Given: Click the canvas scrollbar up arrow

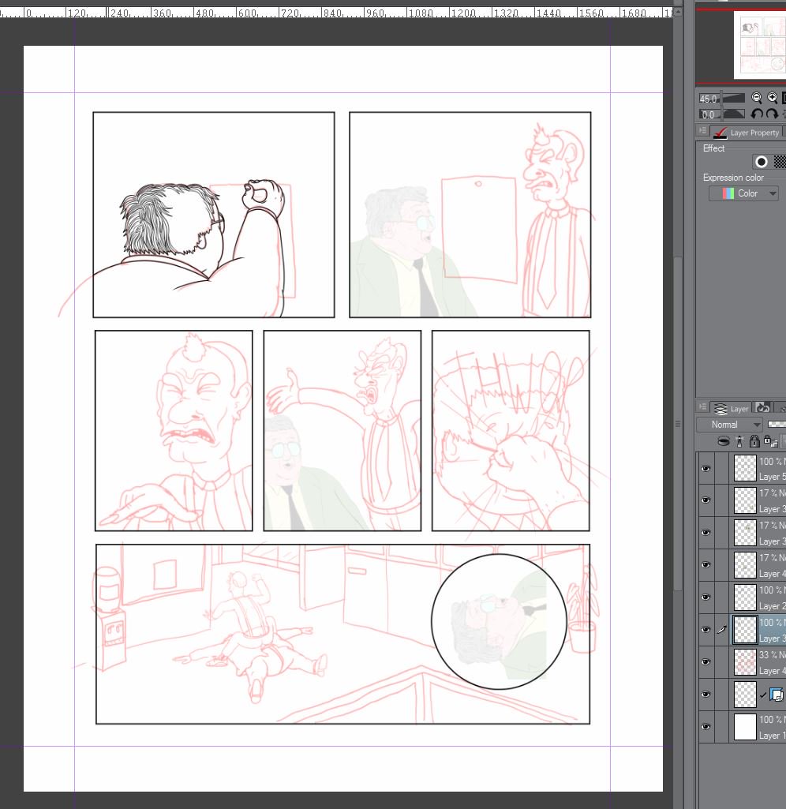Looking at the screenshot, I should pyautogui.click(x=678, y=11).
